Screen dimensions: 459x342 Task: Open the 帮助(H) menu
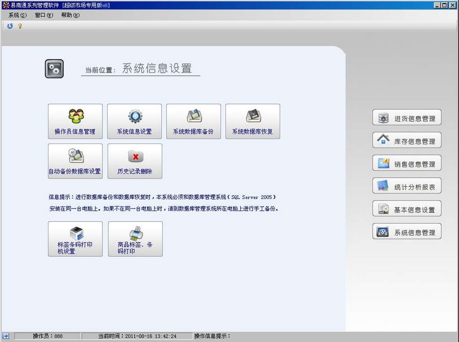point(70,15)
